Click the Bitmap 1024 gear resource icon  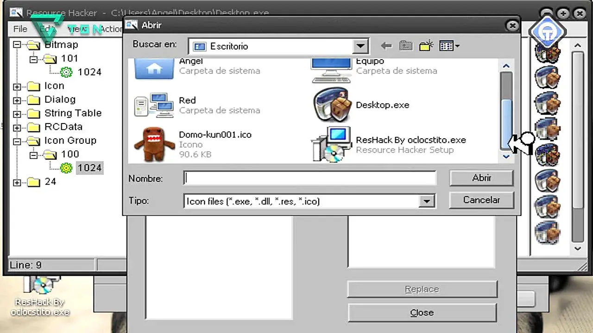click(67, 72)
